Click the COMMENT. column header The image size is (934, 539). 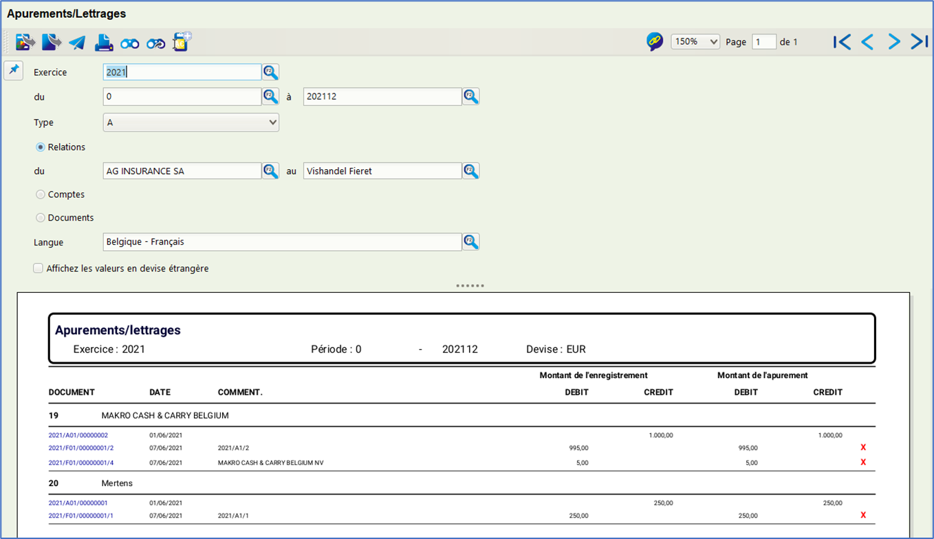click(240, 392)
